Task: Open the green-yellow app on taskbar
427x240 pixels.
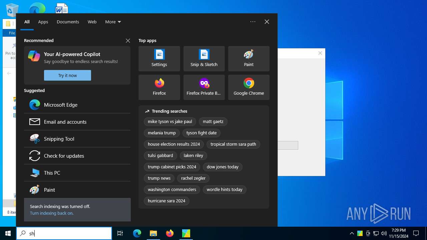Action: click(x=186, y=233)
